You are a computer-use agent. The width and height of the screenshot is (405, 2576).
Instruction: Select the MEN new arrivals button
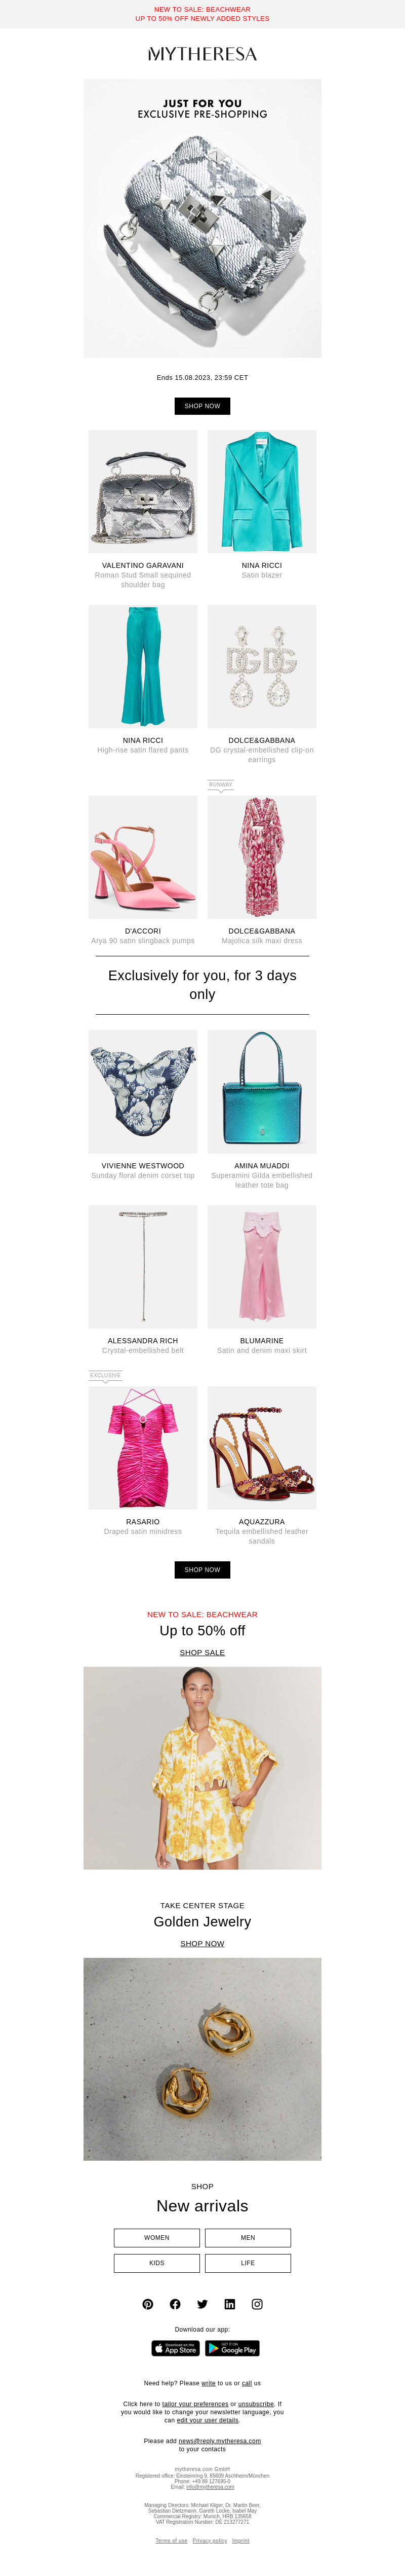(249, 2238)
